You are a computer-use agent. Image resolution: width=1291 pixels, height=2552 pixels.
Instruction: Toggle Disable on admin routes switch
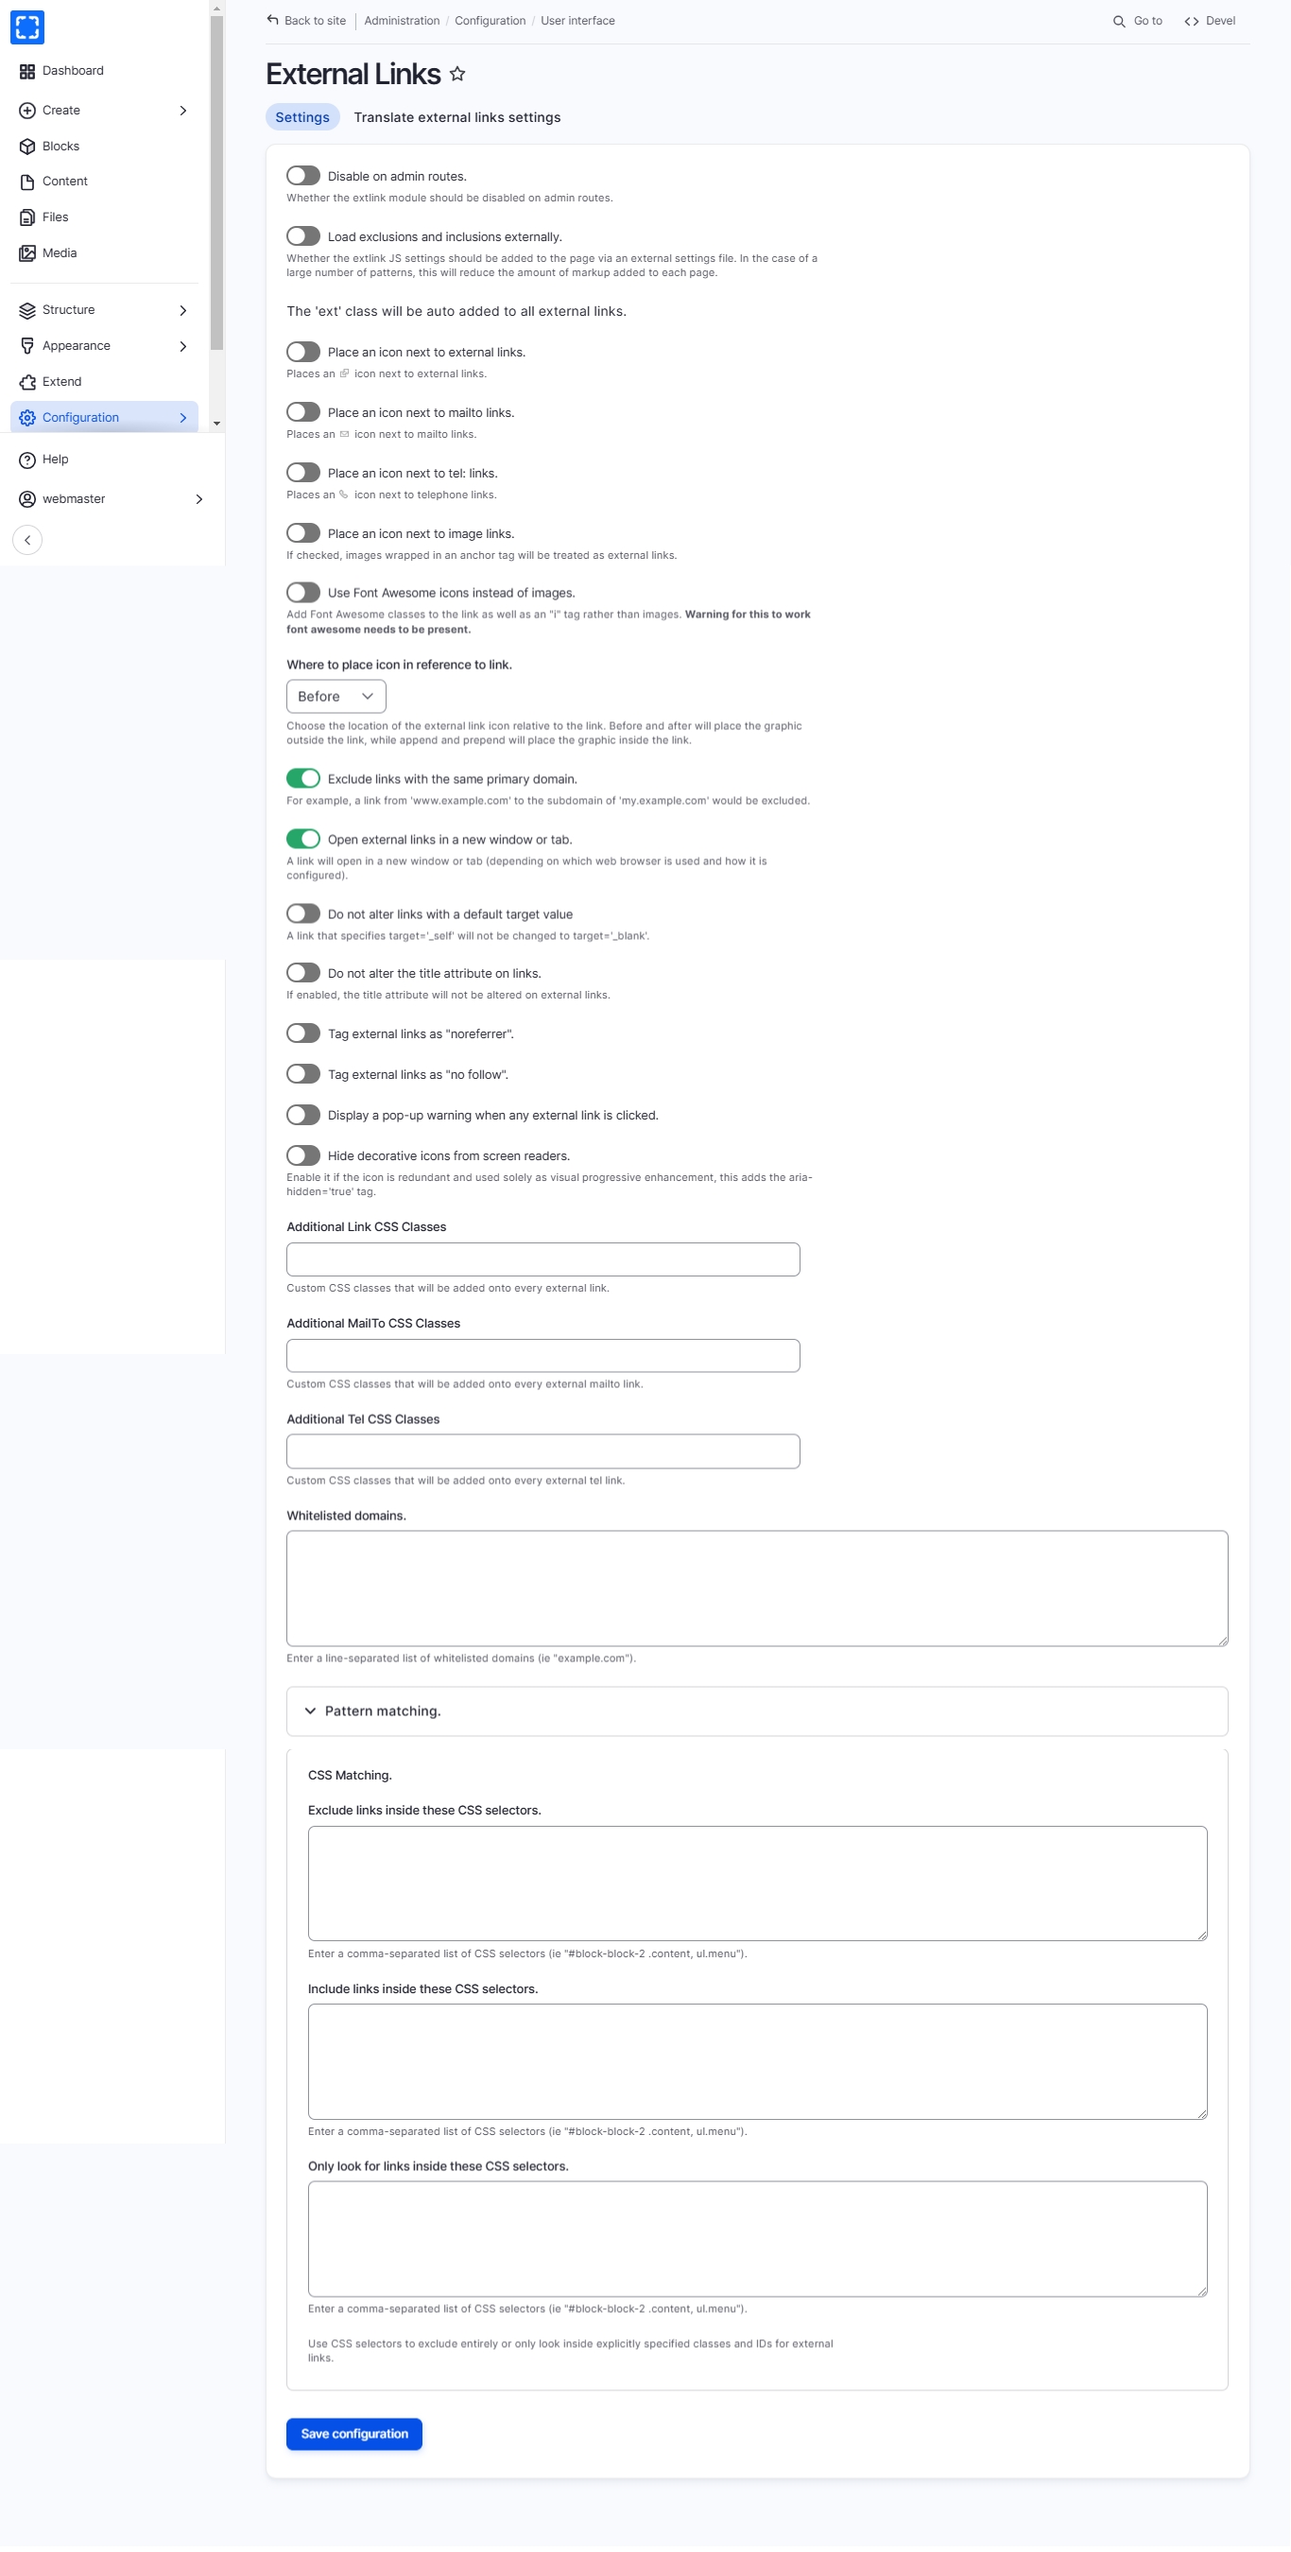[303, 176]
